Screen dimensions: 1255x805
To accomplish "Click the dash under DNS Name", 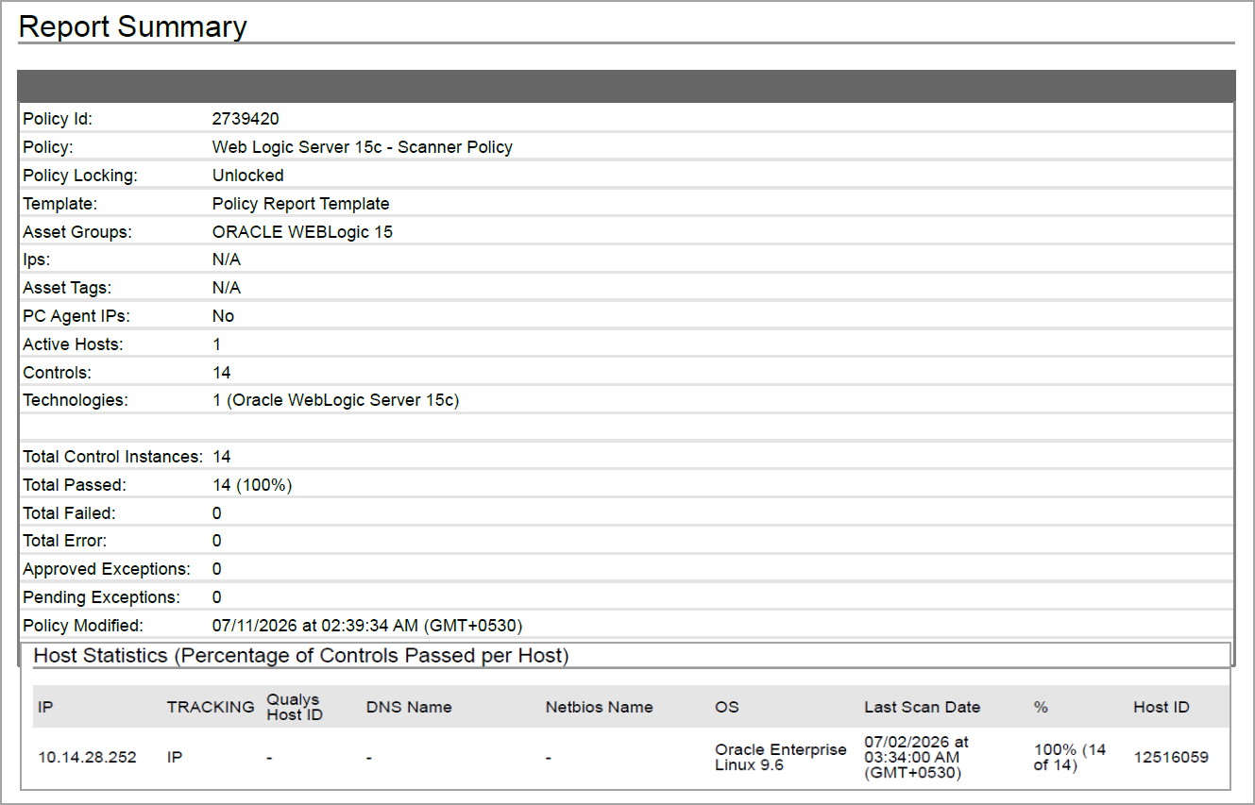I will click(369, 758).
